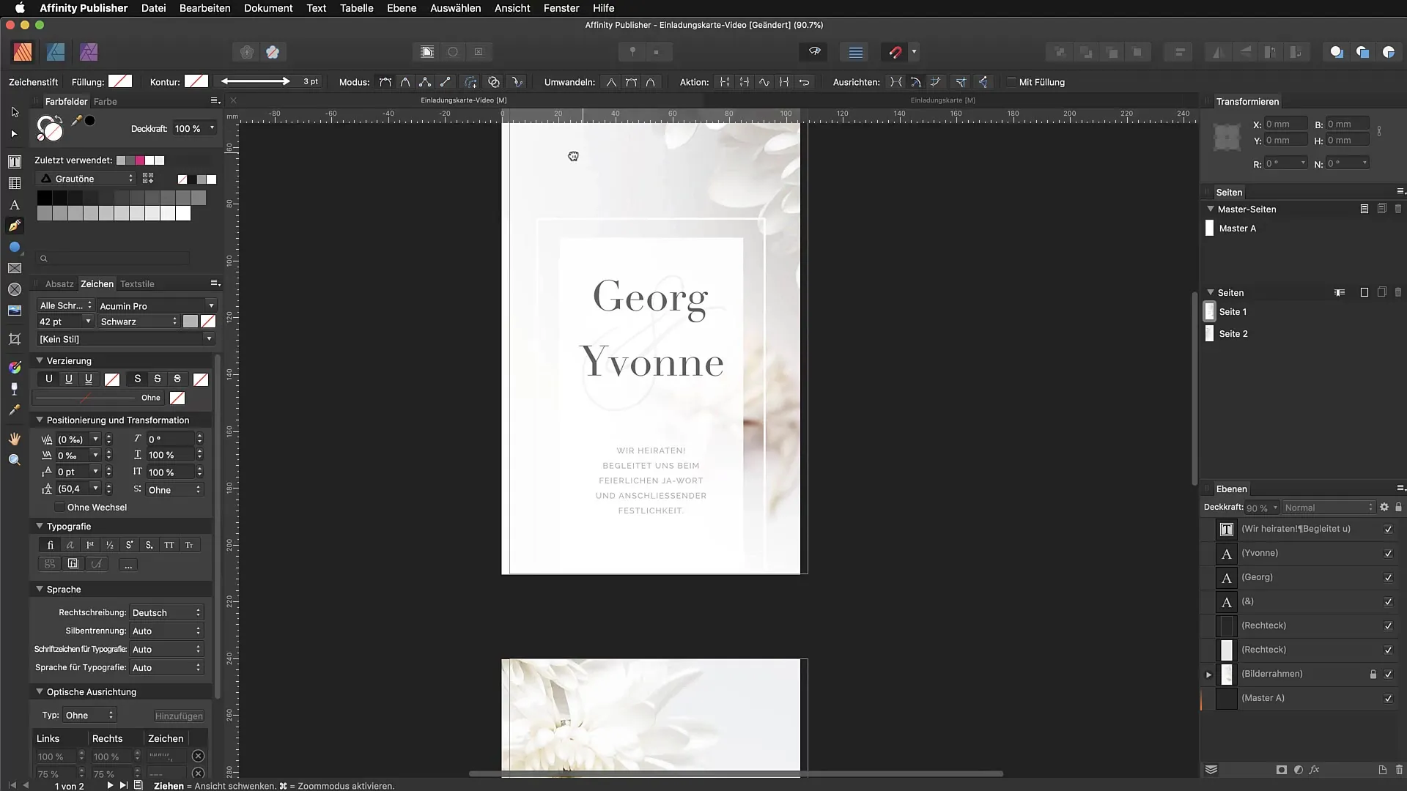
Task: Go to next page arrow
Action: 110,785
